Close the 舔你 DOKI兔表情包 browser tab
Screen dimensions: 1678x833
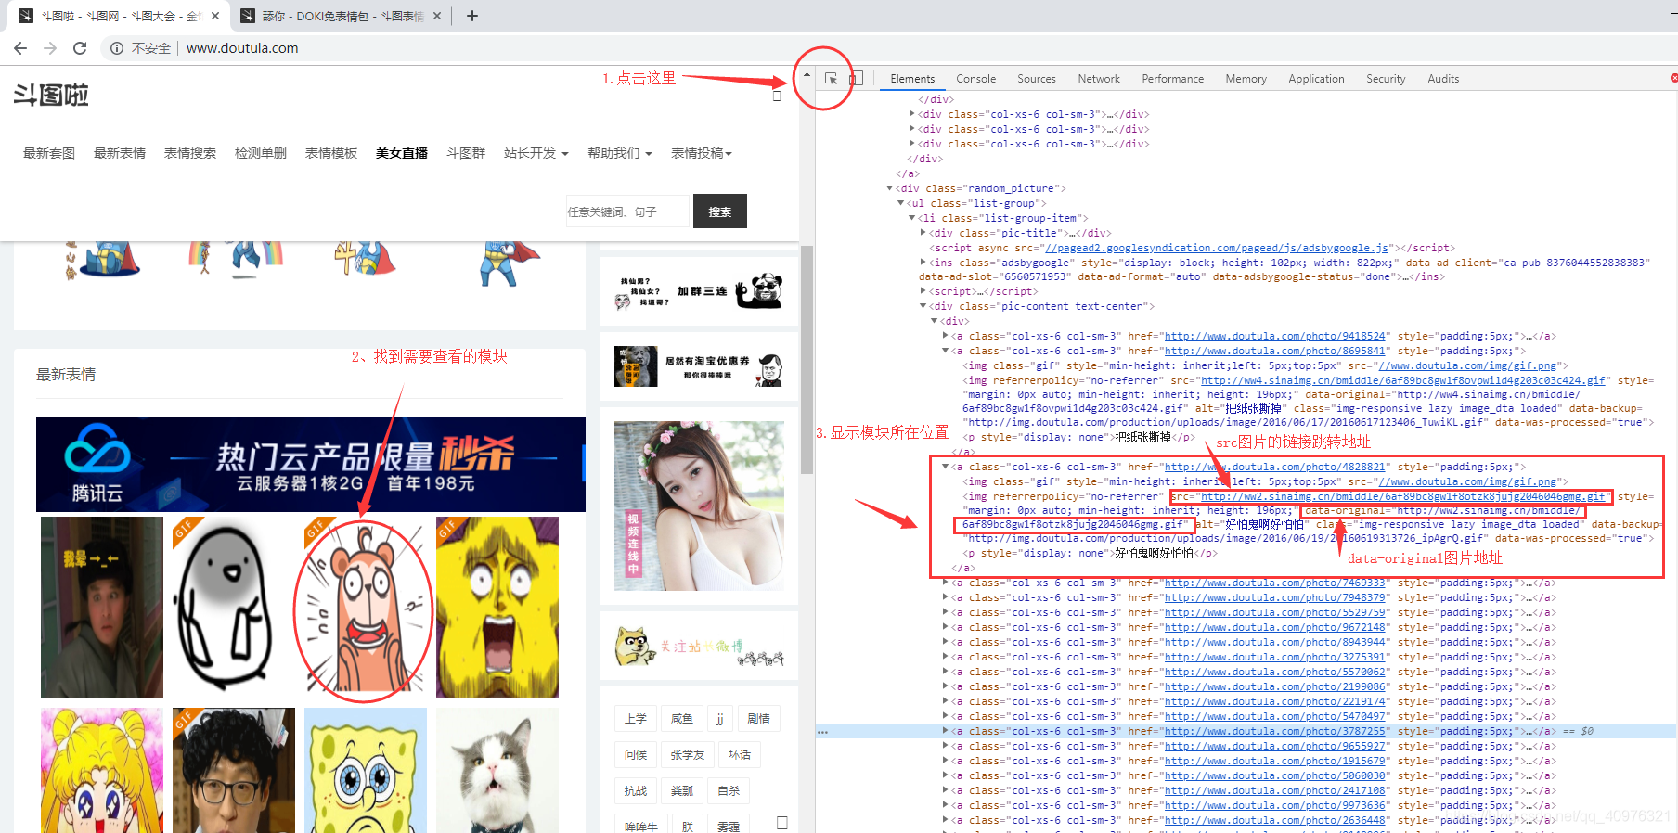tap(437, 16)
